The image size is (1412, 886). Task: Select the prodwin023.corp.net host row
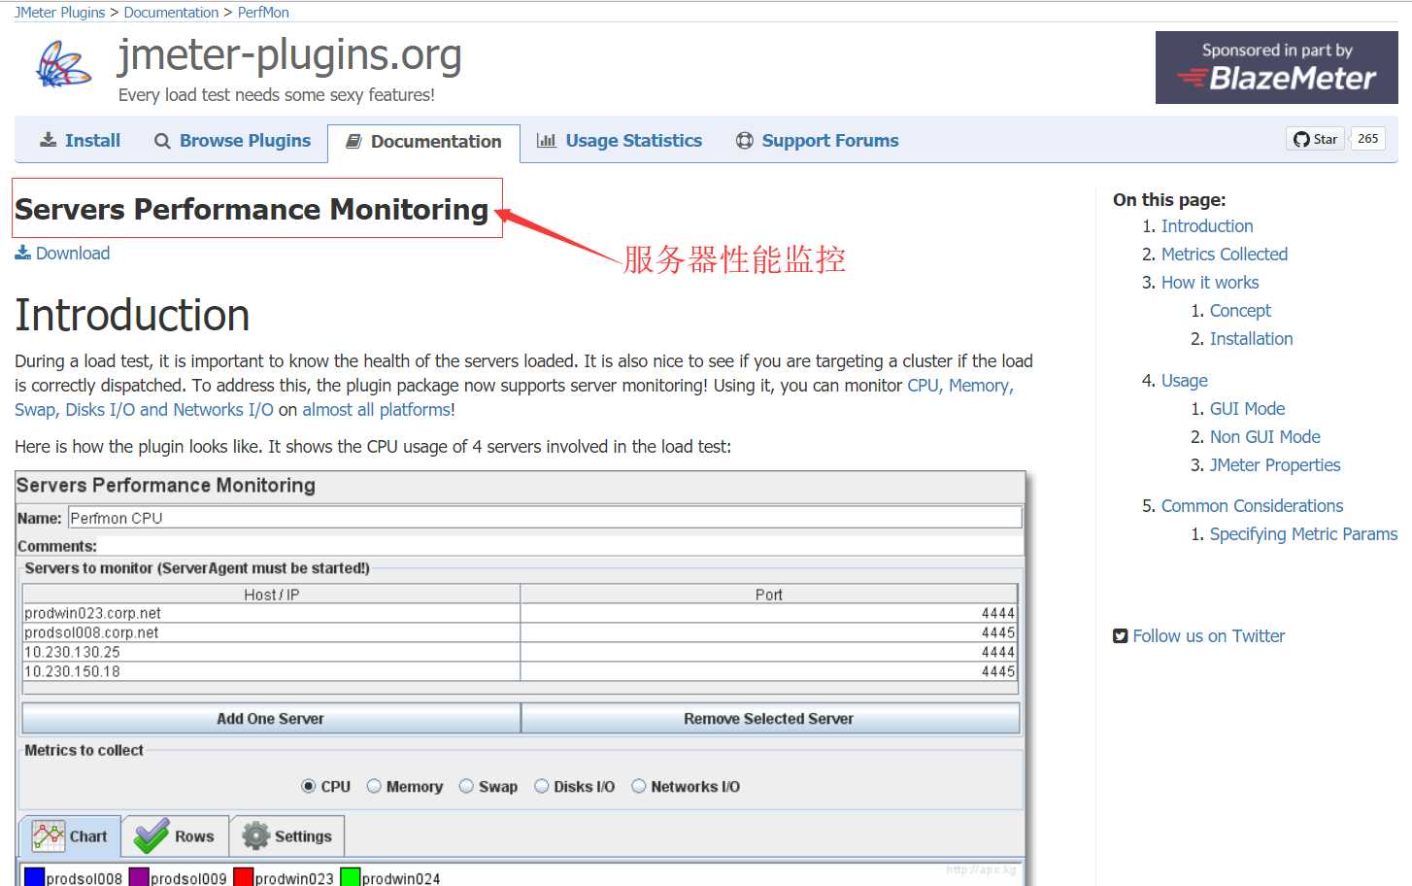point(520,613)
